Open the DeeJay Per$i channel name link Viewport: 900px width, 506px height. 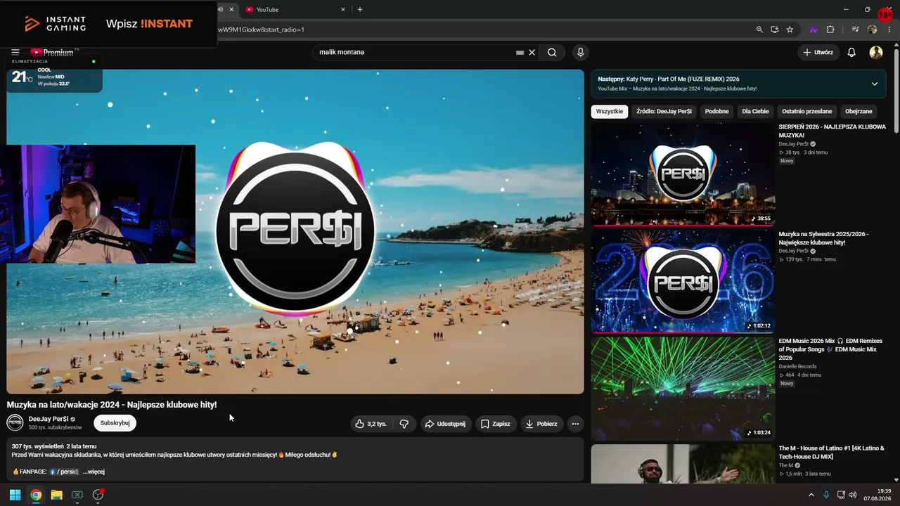pos(49,419)
